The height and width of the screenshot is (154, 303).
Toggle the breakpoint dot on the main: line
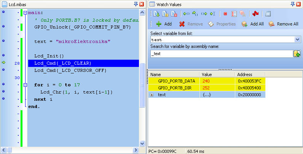[3, 12]
